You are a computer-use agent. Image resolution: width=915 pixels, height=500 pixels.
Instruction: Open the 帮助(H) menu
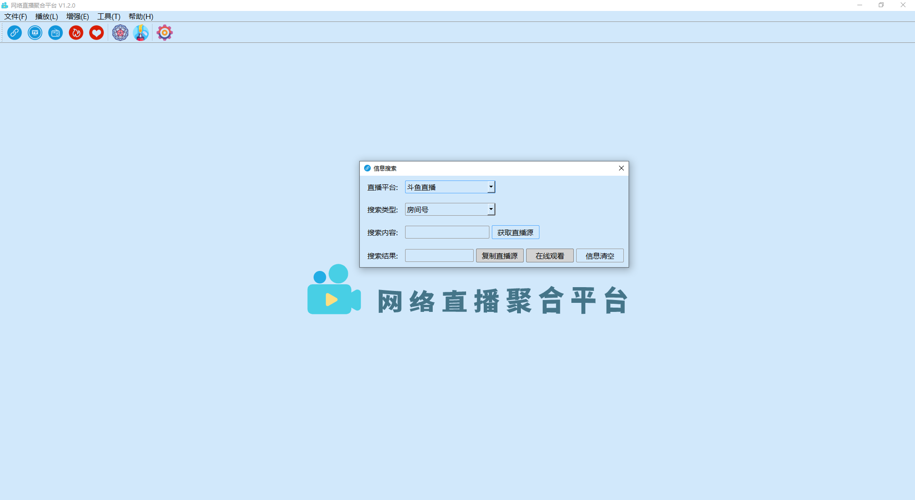[141, 17]
